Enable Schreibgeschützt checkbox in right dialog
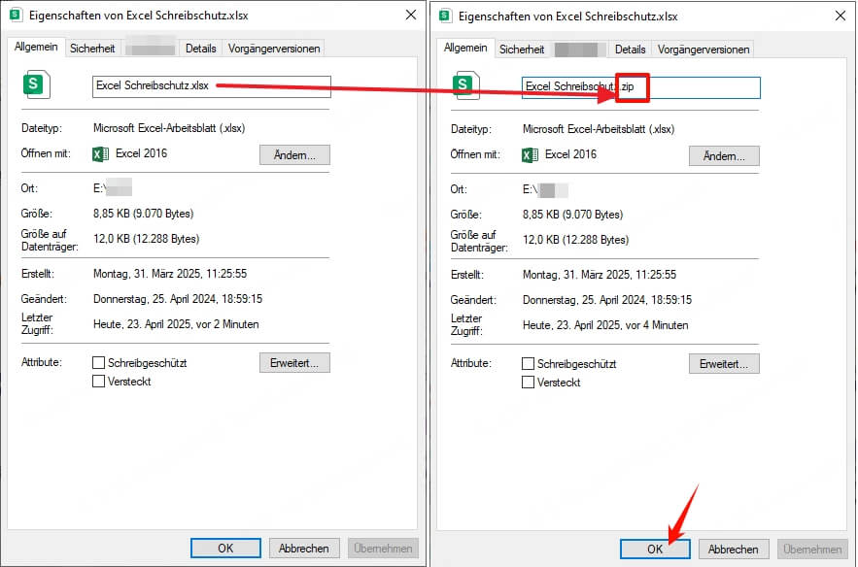Image resolution: width=858 pixels, height=567 pixels. [x=528, y=364]
